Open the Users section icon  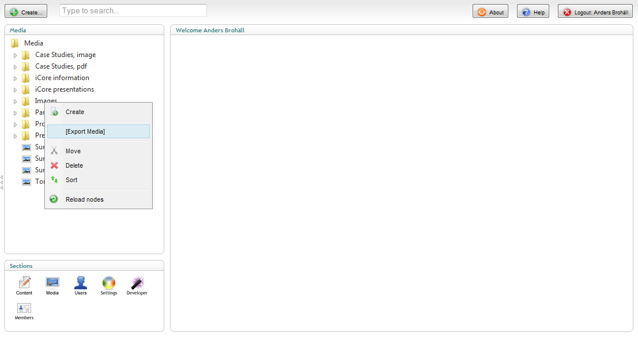81,283
